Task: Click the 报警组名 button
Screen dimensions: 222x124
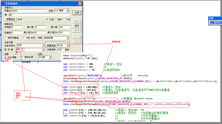Action: [x=11, y=19]
